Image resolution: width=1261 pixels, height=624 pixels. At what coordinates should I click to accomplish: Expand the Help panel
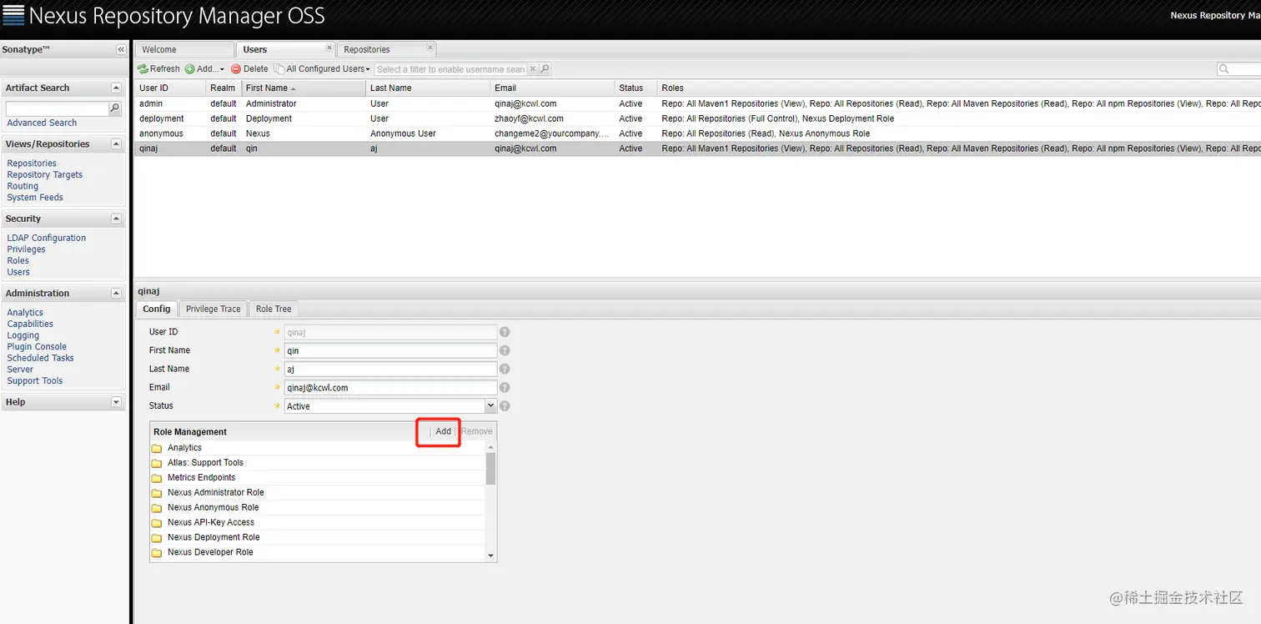[116, 402]
